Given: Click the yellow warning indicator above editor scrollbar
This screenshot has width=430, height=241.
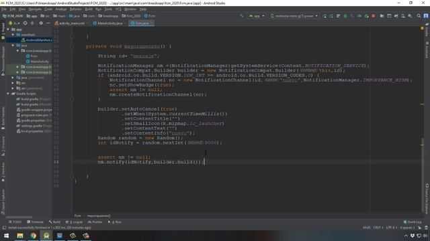Looking at the screenshot, I should 422,28.
